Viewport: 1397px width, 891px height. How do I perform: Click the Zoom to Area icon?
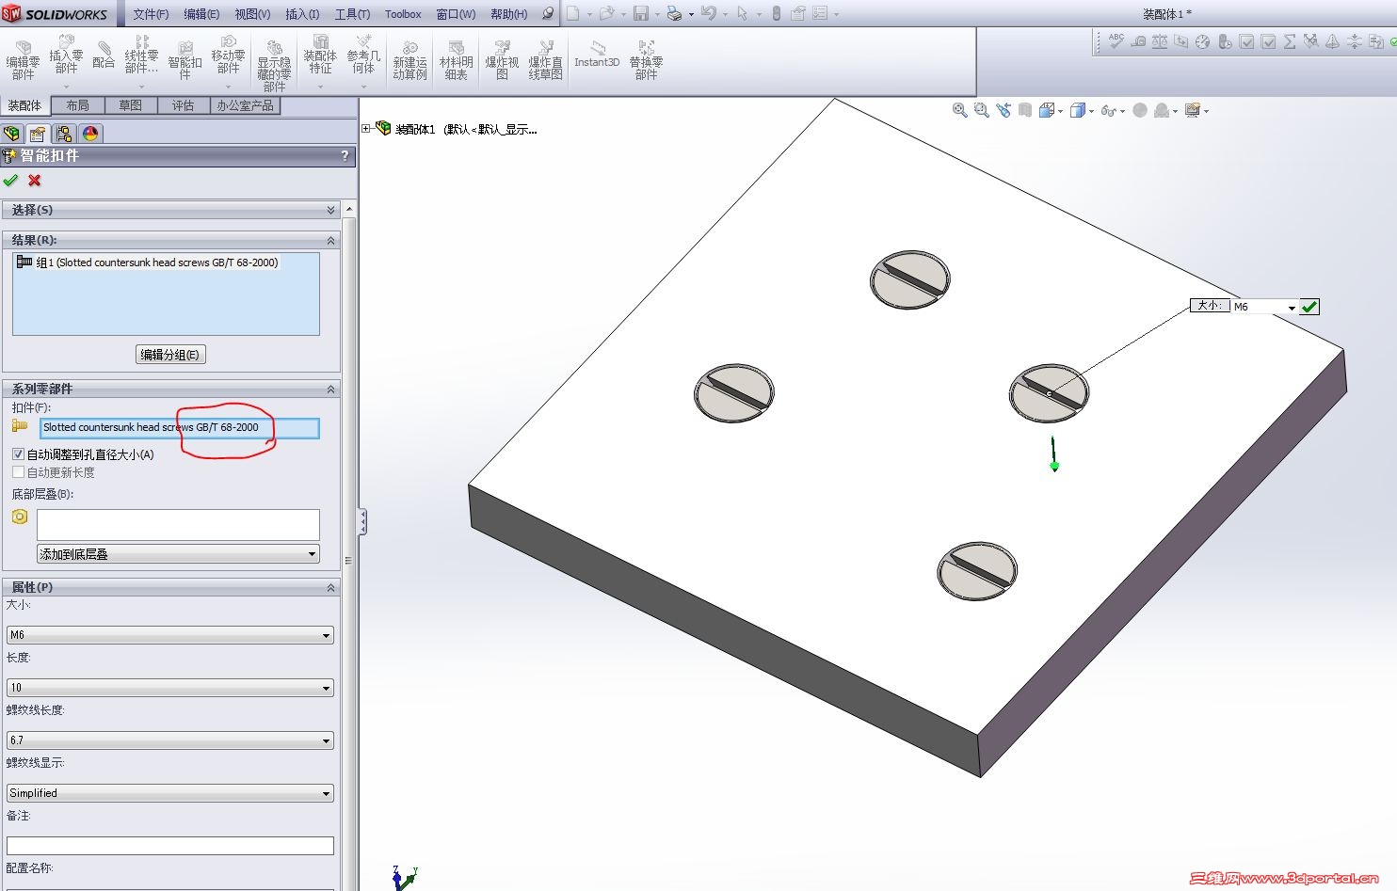[981, 110]
